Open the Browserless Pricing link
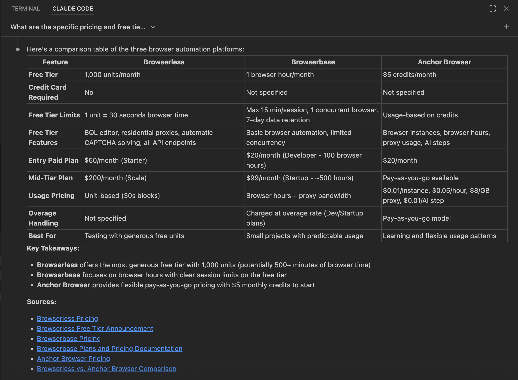The image size is (518, 380). coord(67,318)
